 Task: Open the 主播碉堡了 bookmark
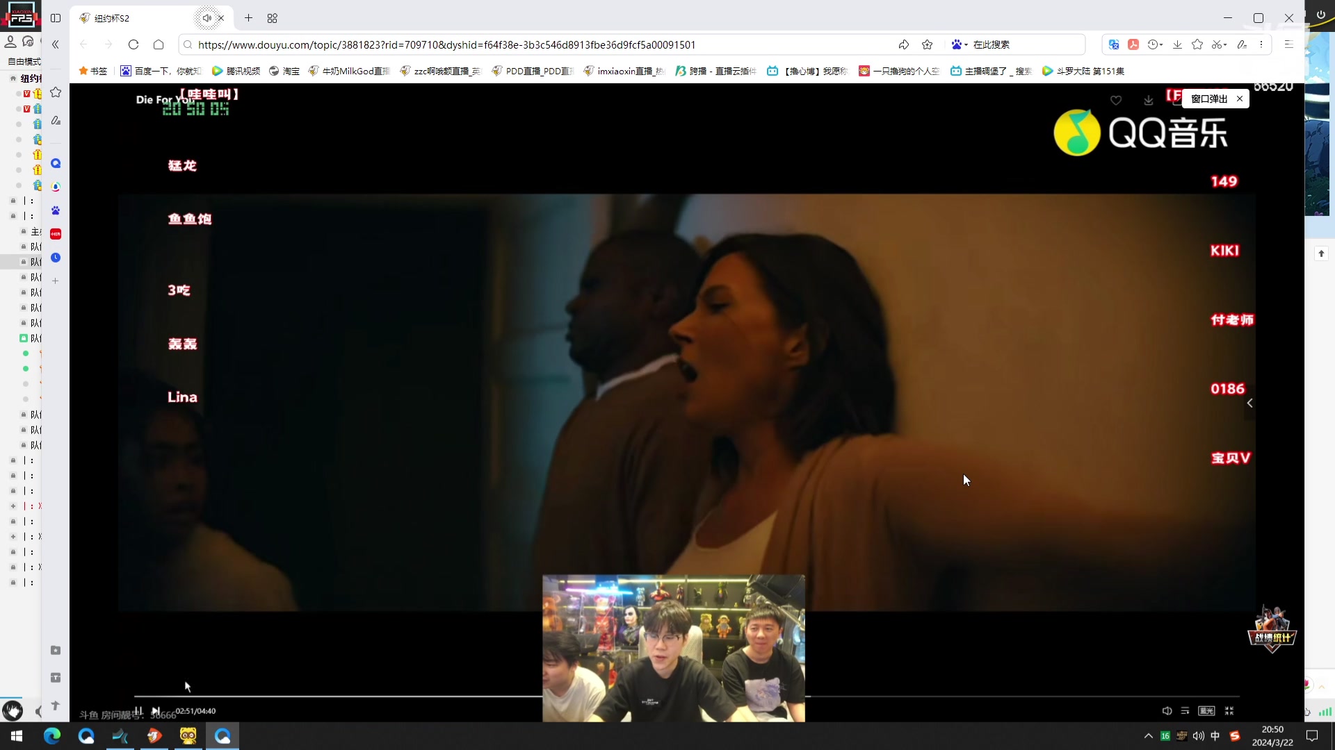(991, 71)
